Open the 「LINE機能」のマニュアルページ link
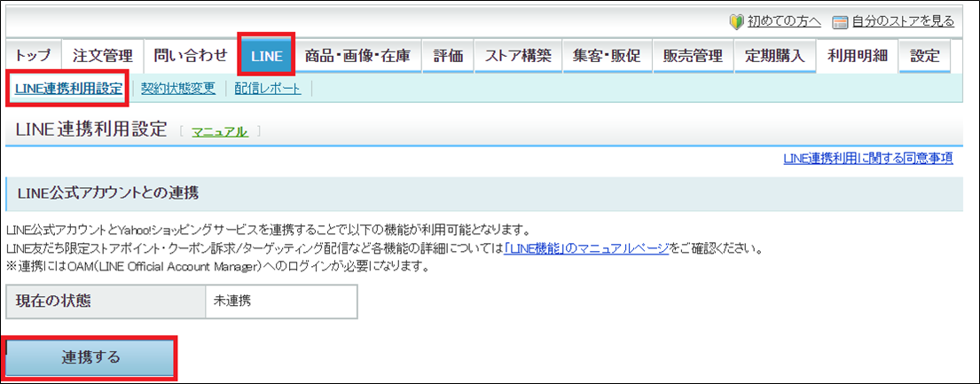Image resolution: width=980 pixels, height=384 pixels. click(587, 248)
